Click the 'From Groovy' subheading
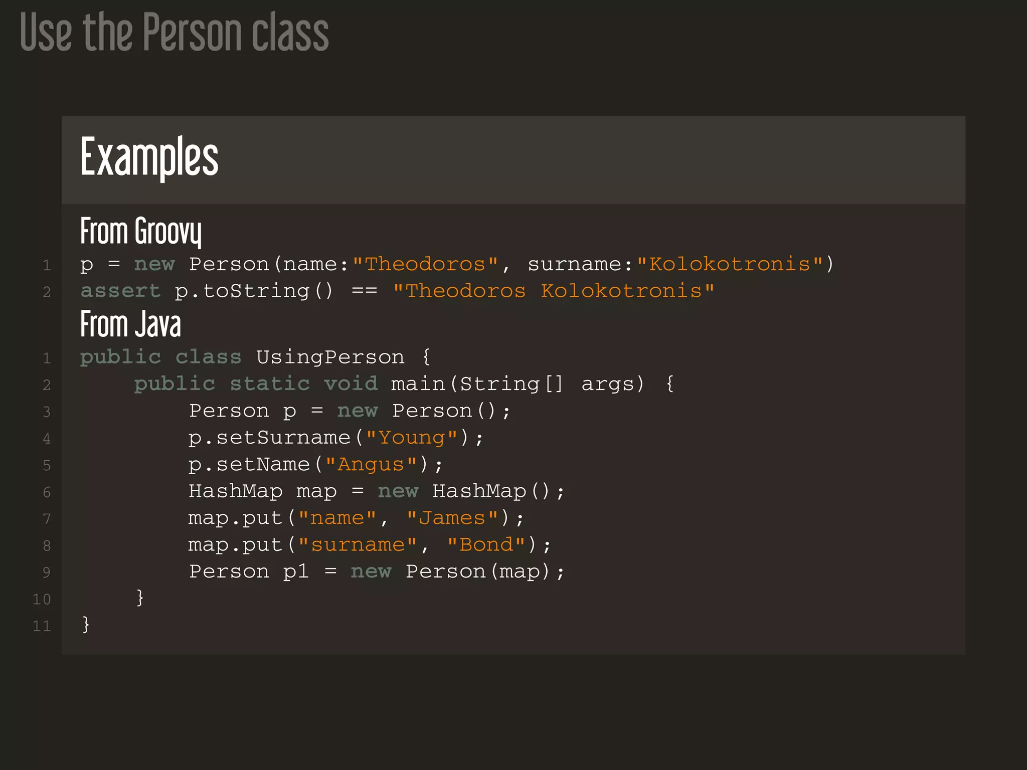1027x770 pixels. pyautogui.click(x=141, y=231)
